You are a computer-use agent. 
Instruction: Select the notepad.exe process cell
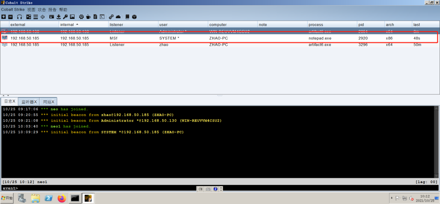[x=332, y=38]
